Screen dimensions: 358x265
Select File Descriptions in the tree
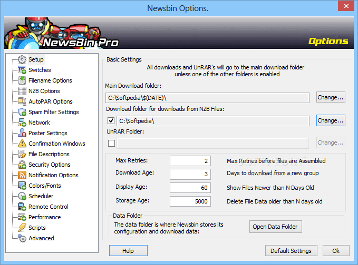[49, 154]
